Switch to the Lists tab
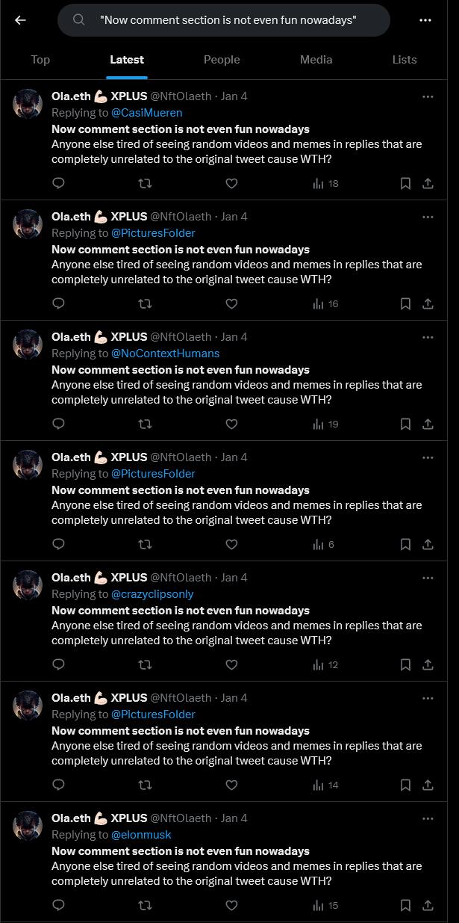Viewport: 459px width, 923px height. 405,59
